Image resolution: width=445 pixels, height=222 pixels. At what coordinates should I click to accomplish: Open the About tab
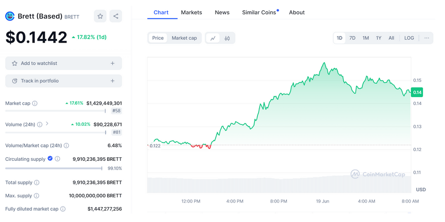click(297, 12)
